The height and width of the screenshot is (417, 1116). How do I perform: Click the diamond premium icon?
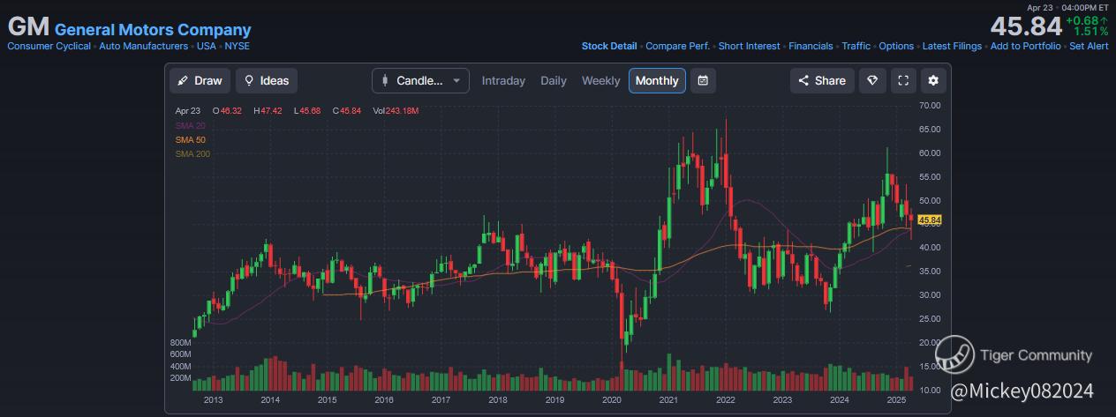(872, 80)
